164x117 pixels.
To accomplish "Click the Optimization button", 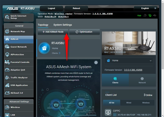I will (85, 32).
